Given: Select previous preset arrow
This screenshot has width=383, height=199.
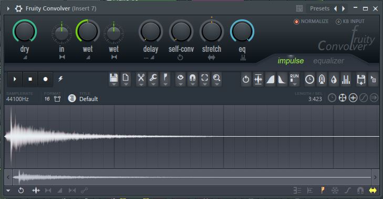Looking at the screenshot, I should pos(335,9).
